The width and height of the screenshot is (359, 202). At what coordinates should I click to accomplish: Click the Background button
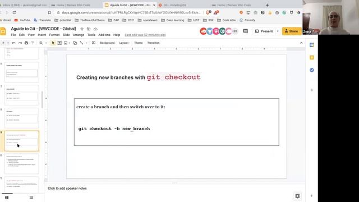click(107, 43)
